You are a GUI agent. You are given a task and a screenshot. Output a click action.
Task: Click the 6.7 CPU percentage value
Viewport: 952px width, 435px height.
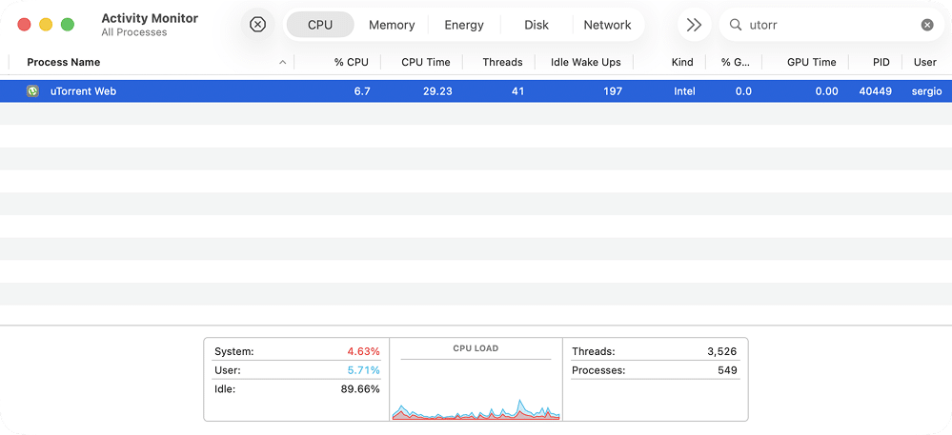362,91
